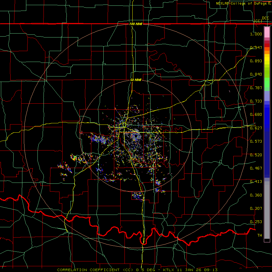Click the 0.307 legend value

click(x=256, y=209)
